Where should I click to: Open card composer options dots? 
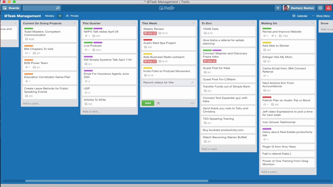[x=193, y=103]
